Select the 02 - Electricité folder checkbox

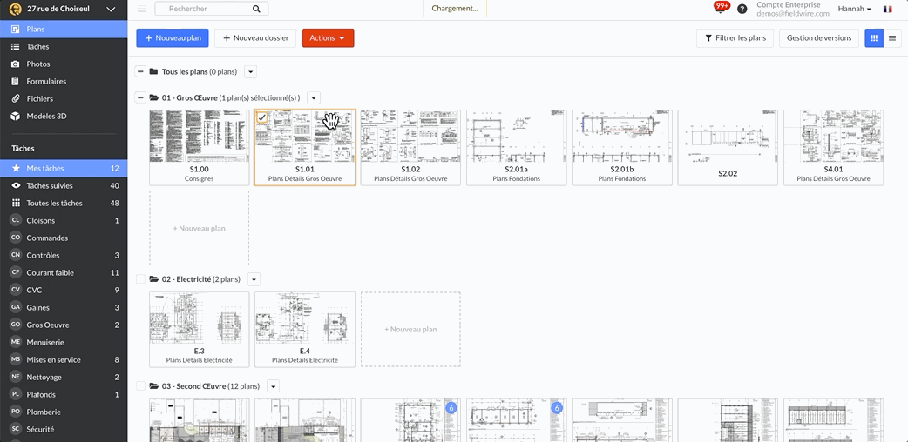point(140,278)
